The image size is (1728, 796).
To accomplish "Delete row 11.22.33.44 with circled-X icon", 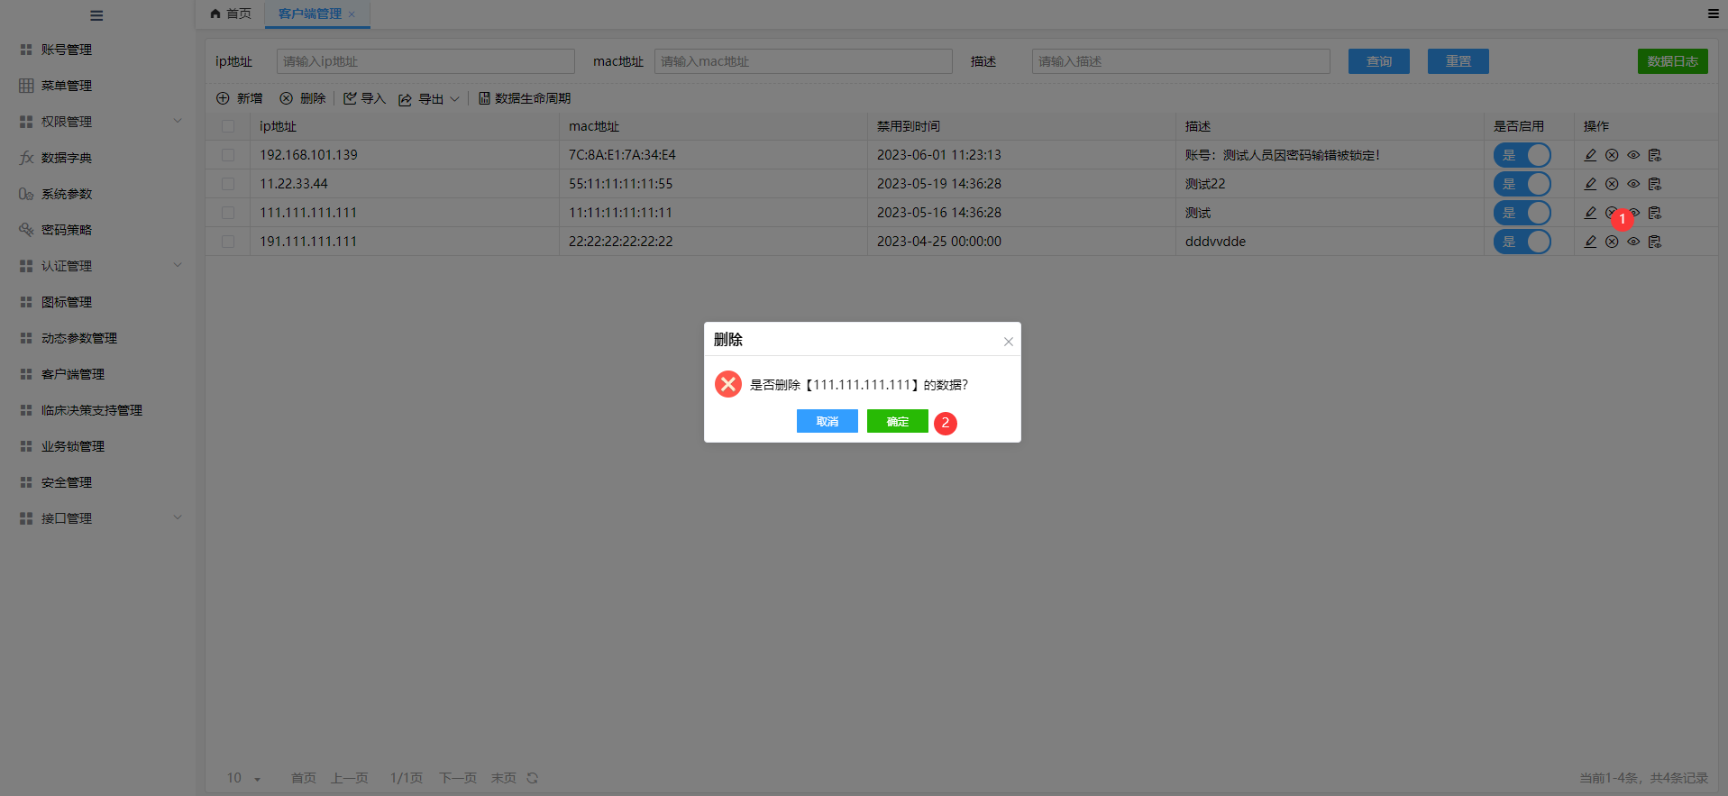I will [1612, 184].
